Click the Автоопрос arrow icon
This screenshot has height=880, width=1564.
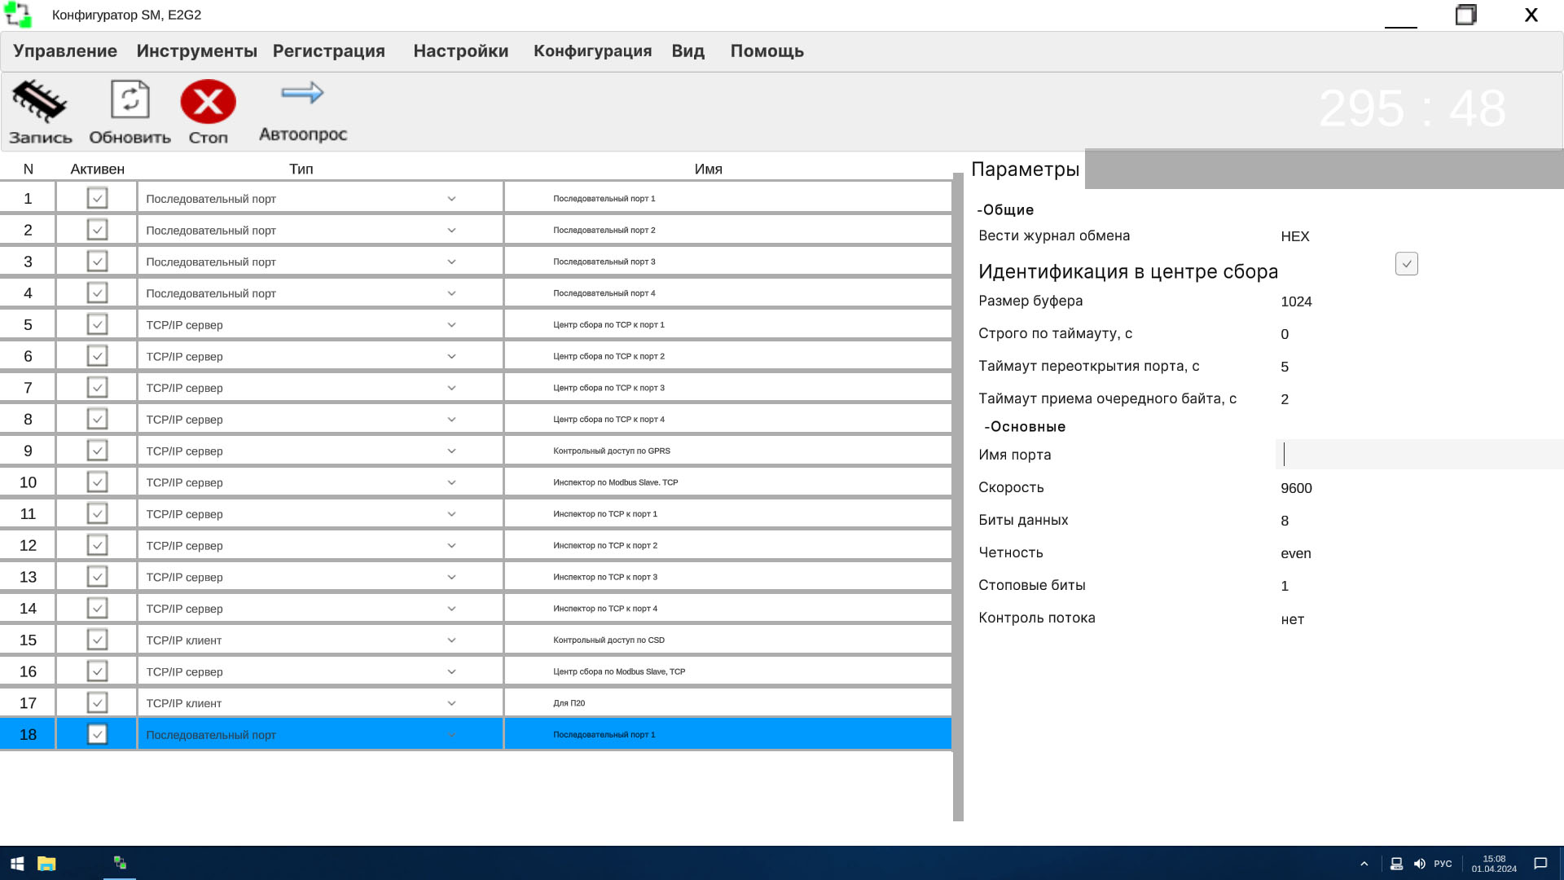click(302, 94)
